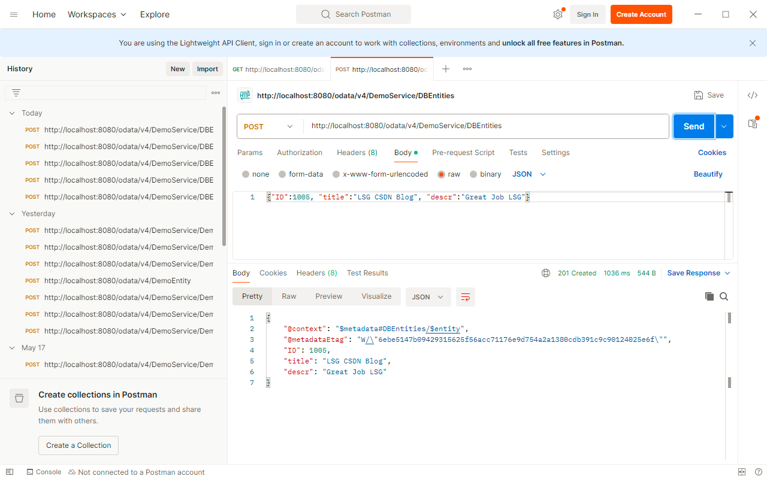Click the request URL field
This screenshot has height=479, width=767.
[x=486, y=126]
